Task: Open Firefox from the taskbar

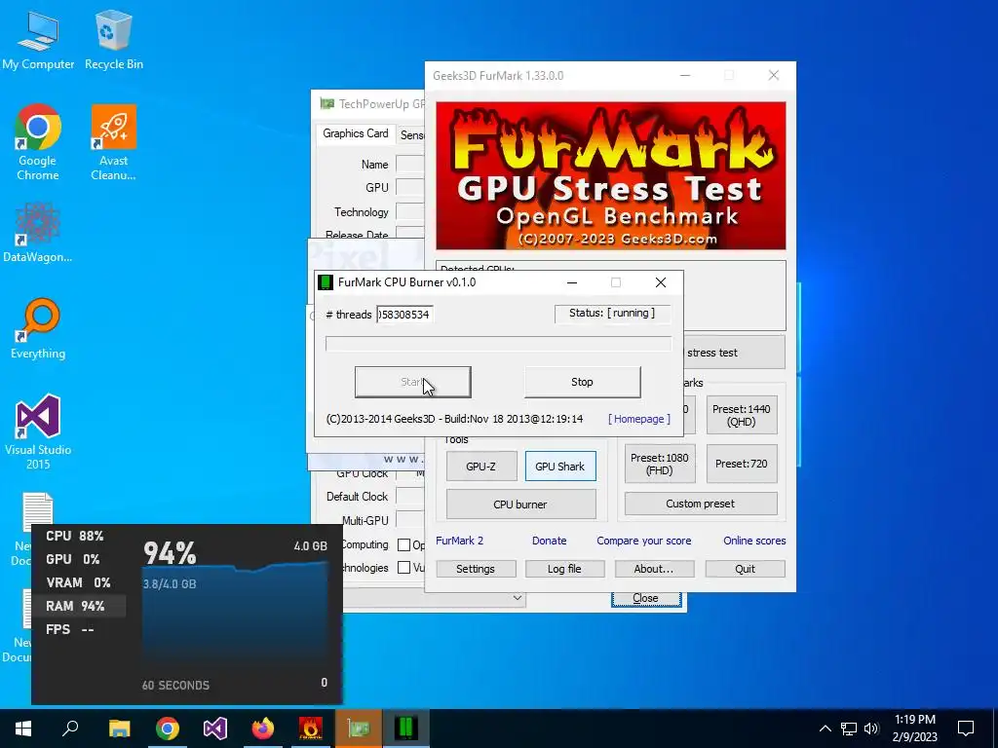Action: tap(262, 729)
